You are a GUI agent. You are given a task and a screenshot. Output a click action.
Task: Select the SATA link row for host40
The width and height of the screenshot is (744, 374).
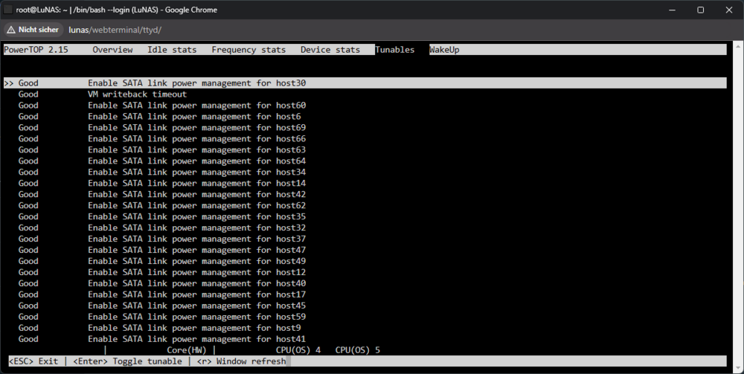pos(365,283)
